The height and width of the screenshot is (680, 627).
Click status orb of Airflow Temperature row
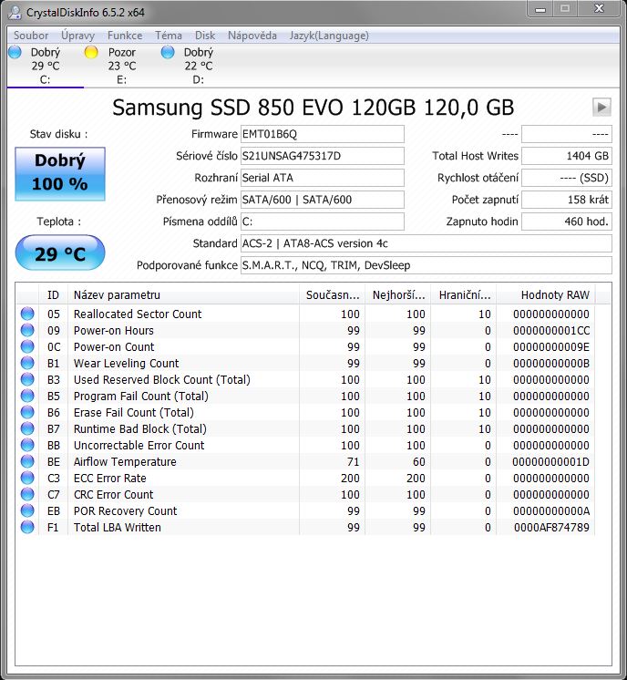pos(27,461)
